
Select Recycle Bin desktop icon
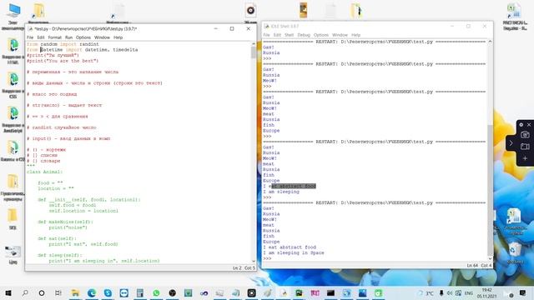point(515,253)
